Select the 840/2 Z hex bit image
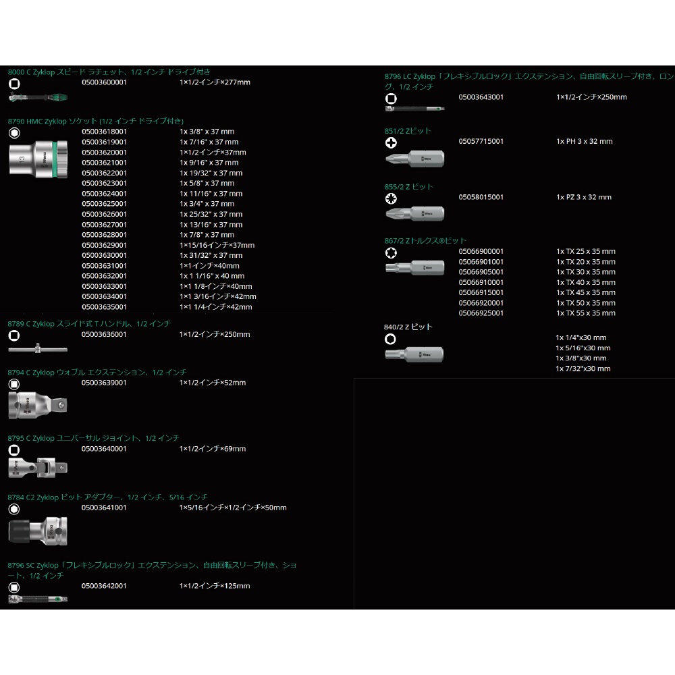Screen dimensions: 675x675 tap(414, 355)
